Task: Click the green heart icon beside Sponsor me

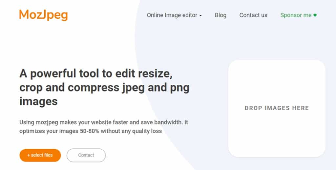Action: coord(315,15)
